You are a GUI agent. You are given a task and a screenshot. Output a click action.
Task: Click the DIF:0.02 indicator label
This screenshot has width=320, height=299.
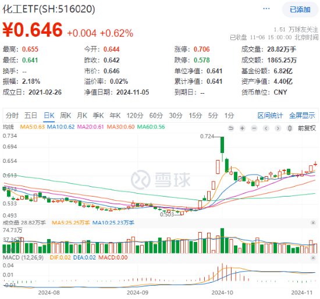(x=60, y=258)
